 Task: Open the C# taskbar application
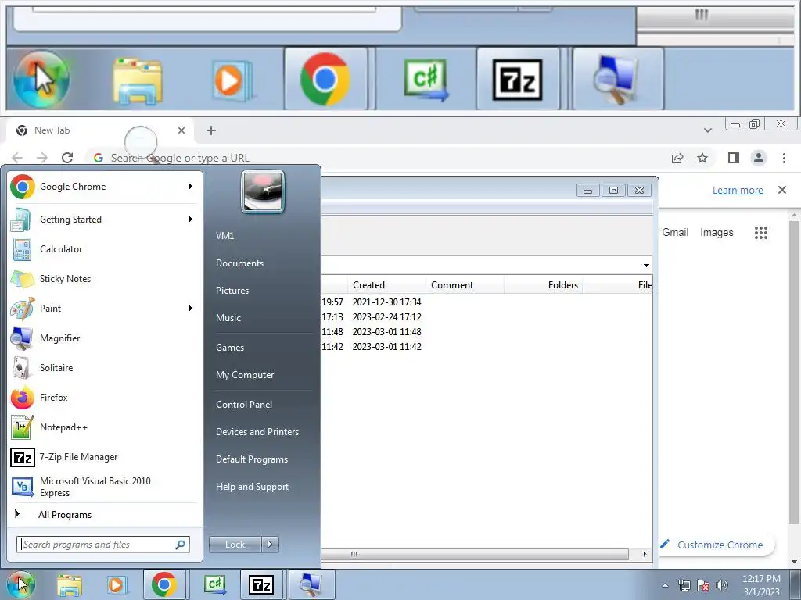coord(215,584)
